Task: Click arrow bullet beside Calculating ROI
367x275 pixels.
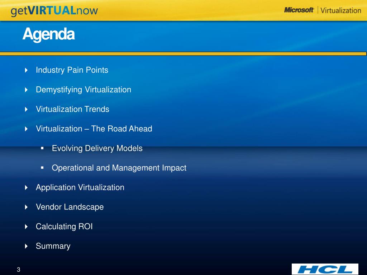Action: pos(26,227)
